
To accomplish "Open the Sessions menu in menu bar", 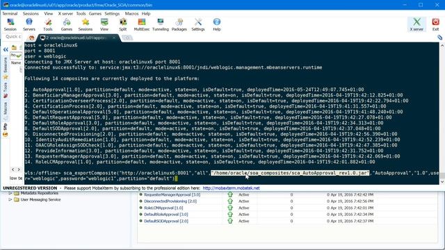I will click(31, 14).
